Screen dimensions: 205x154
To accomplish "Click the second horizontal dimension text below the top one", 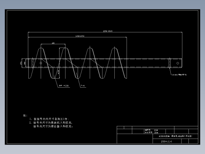I will tap(80, 36).
